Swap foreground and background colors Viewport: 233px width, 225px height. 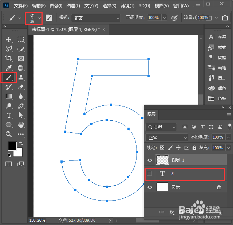pos(21,143)
